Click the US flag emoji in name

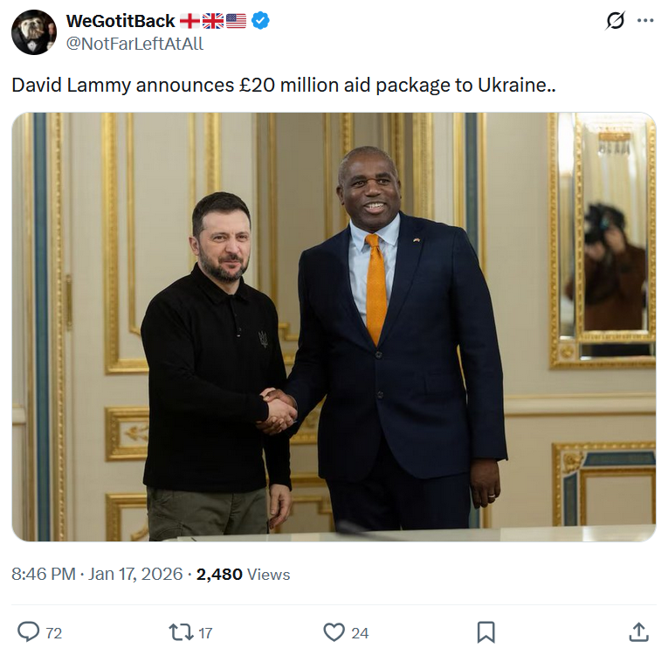(236, 21)
